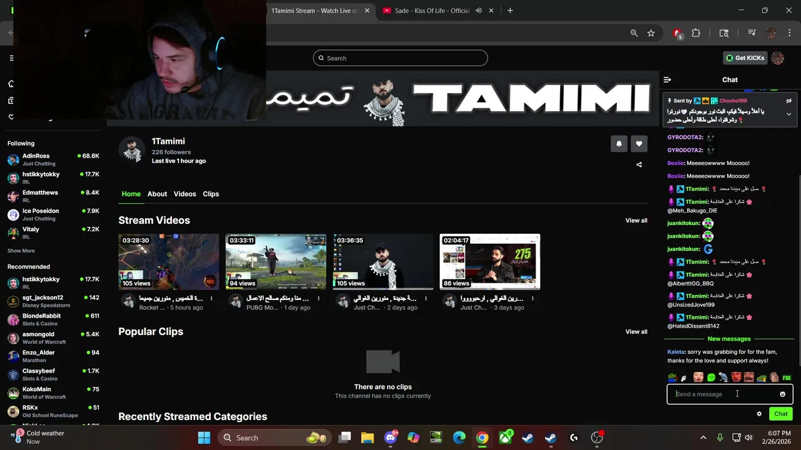
Task: Open the Chrome profile avatar
Action: [x=771, y=33]
